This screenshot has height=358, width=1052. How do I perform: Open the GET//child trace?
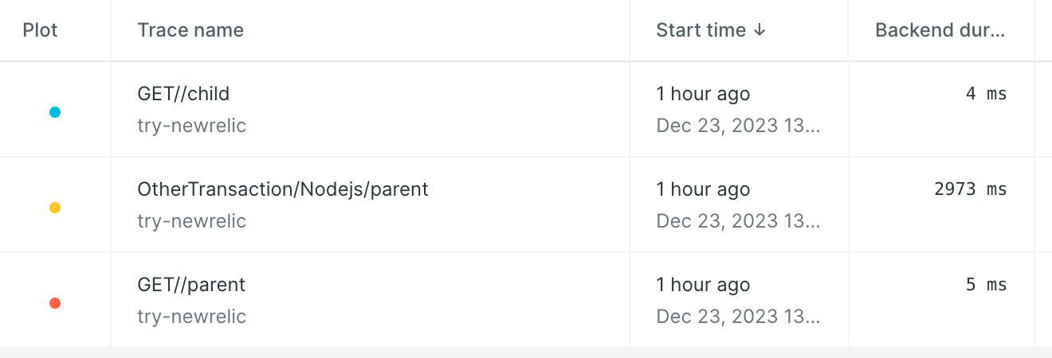click(183, 94)
